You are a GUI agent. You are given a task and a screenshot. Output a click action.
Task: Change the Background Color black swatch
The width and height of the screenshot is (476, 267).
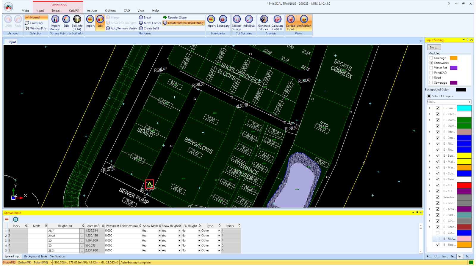pyautogui.click(x=461, y=90)
